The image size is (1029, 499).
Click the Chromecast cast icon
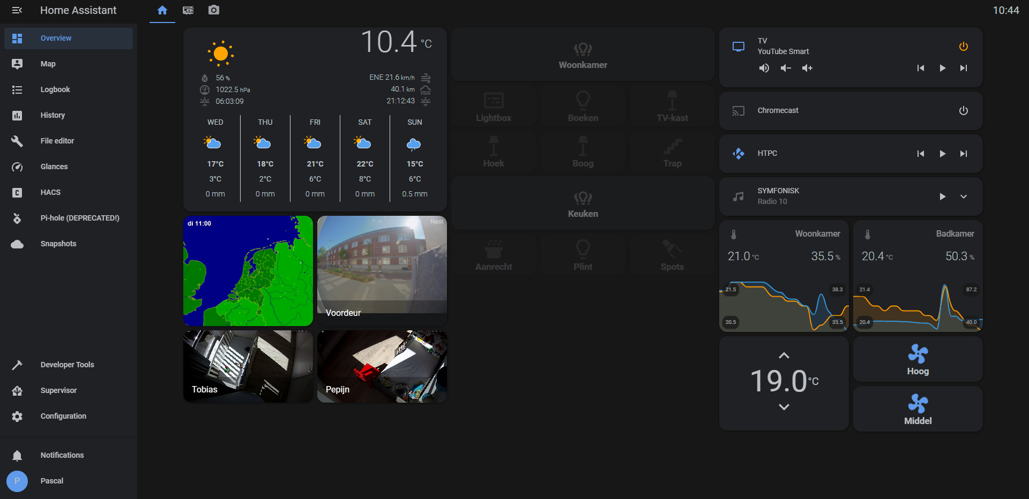pos(739,111)
